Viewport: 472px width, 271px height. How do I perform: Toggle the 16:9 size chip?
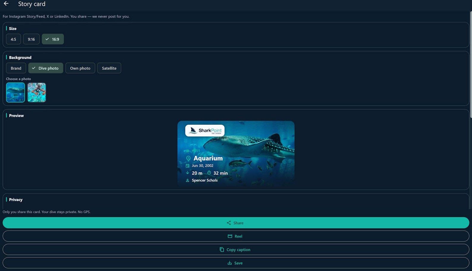pos(53,39)
